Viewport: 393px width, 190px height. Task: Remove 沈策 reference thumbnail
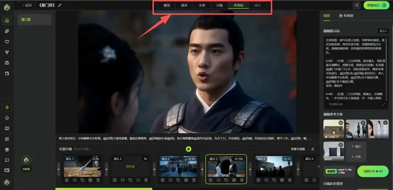pyautogui.click(x=363, y=123)
